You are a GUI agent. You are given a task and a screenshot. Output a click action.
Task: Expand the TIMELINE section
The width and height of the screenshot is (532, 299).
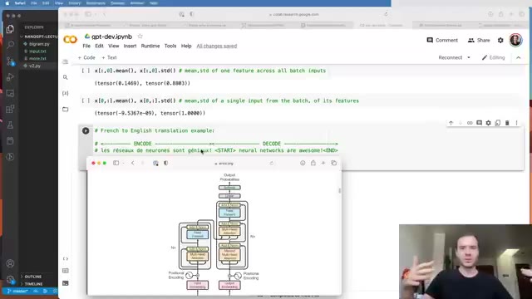point(33,284)
